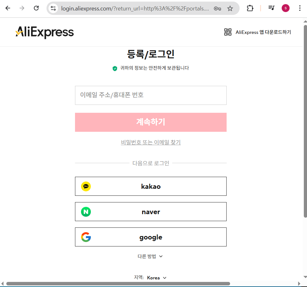
Task: Click the 귀하의 정보는 안전하게 보관됩니다 text
Action: click(x=154, y=68)
